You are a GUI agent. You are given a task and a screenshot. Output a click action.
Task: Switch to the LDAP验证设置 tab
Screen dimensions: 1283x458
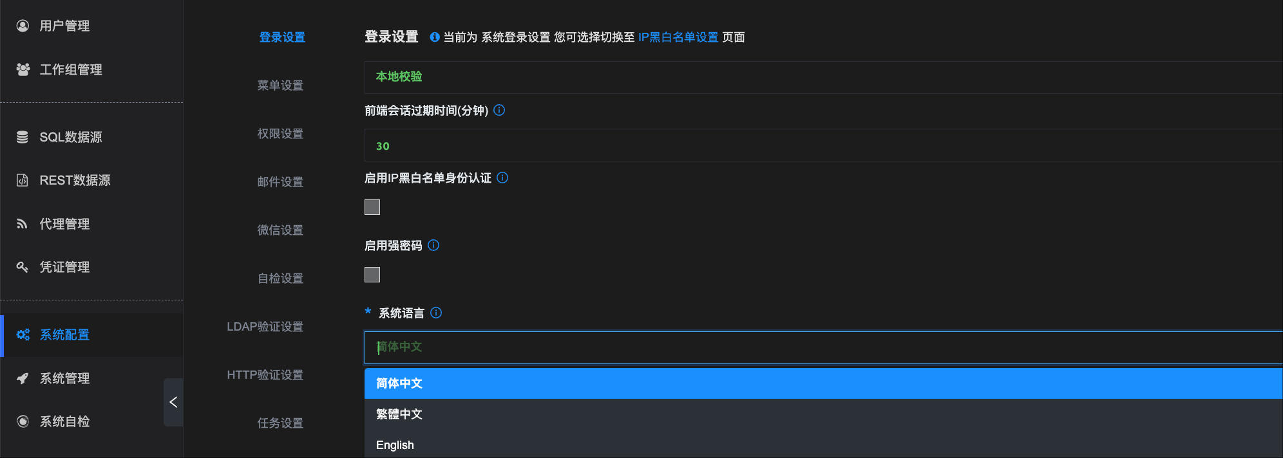coord(265,327)
